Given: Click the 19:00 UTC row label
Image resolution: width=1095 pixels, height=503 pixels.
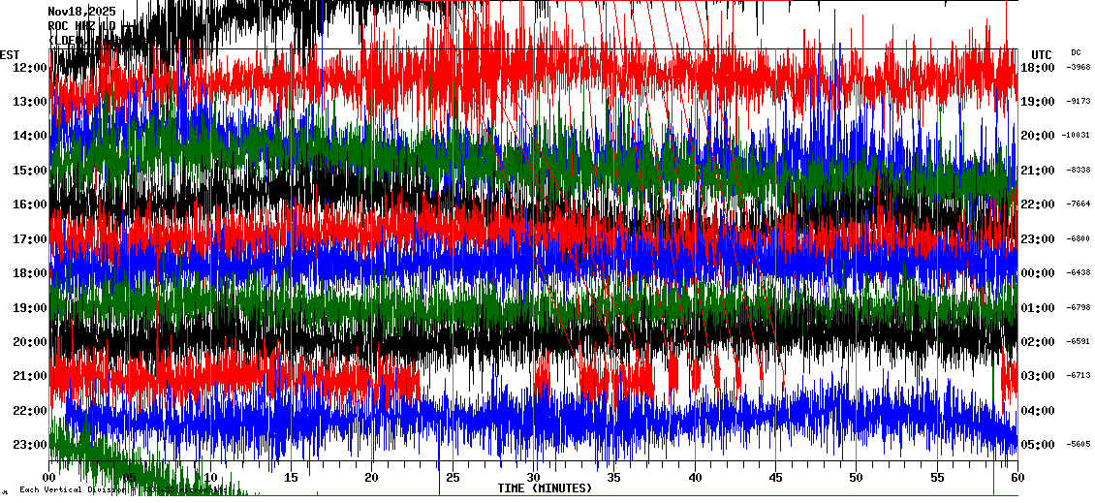Looking at the screenshot, I should (x=1037, y=102).
